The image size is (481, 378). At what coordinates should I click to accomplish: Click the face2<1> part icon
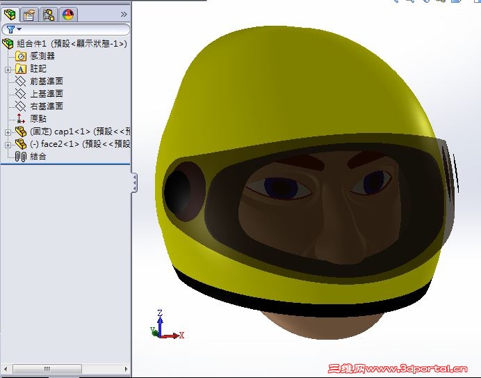[x=21, y=144]
